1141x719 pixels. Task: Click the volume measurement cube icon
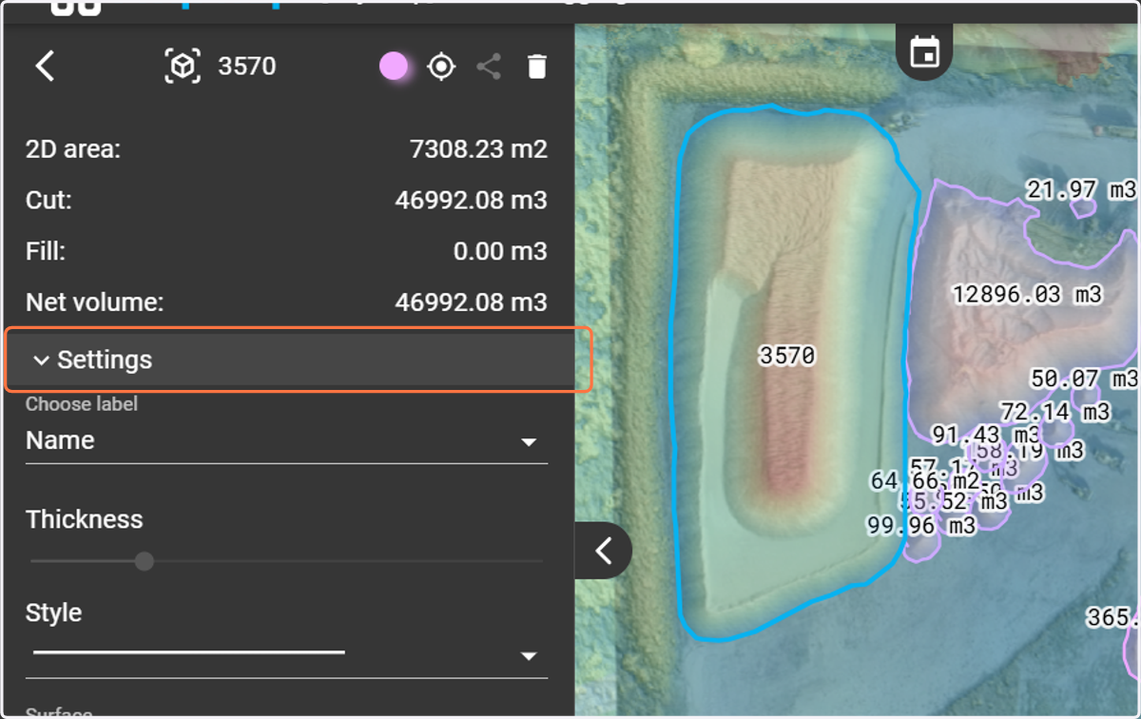pos(183,67)
